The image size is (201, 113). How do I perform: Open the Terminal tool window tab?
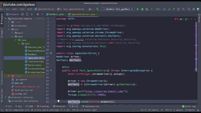59,106
